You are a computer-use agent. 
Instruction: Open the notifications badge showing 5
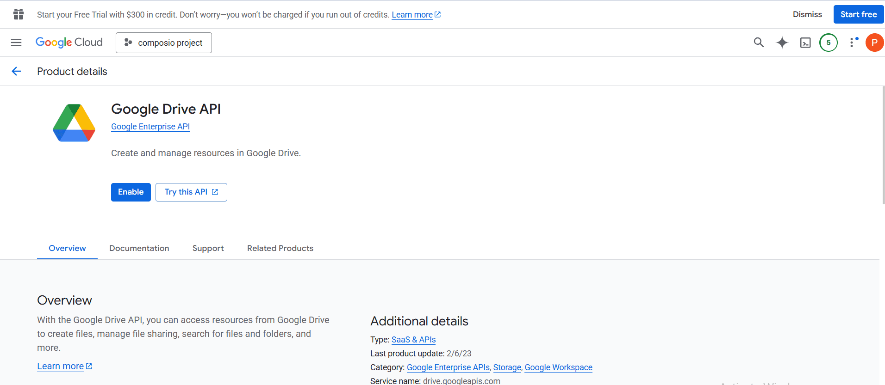(829, 43)
